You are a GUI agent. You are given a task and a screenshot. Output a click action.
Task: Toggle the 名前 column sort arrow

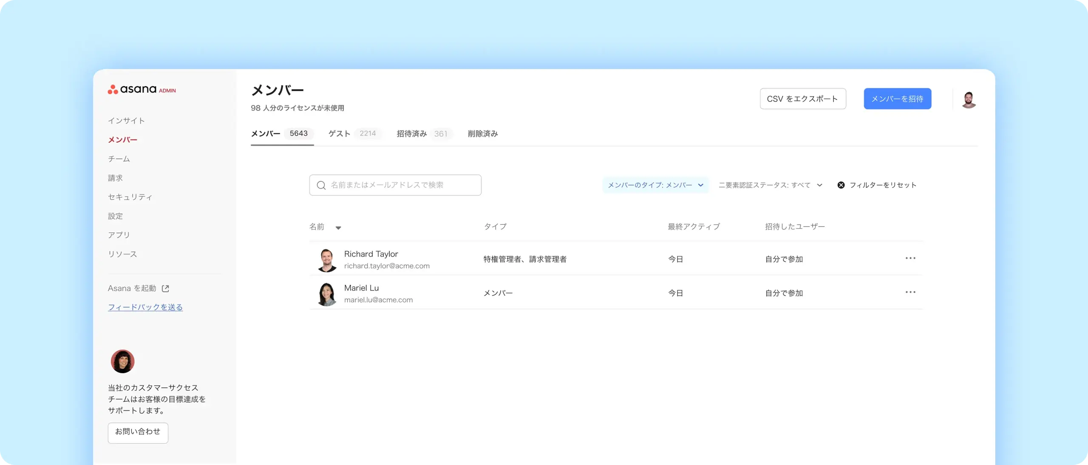(x=338, y=228)
